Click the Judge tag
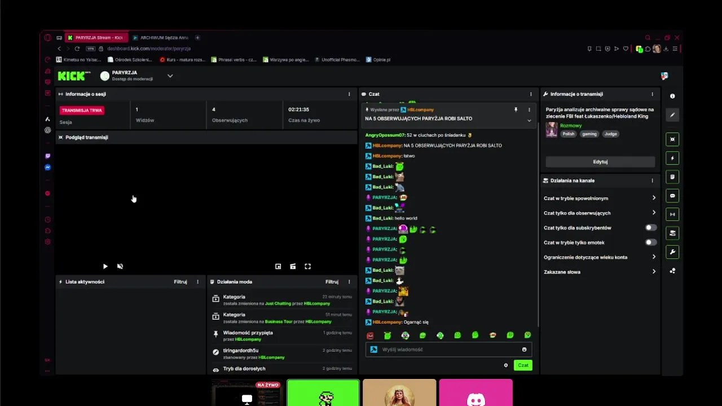Screen dimensions: 722x406 [x=610, y=134]
